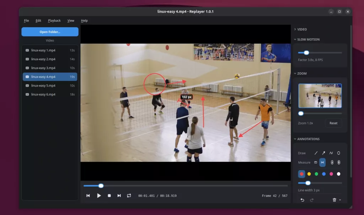Skip to the previous frame
The image size is (364, 215).
coord(88,195)
